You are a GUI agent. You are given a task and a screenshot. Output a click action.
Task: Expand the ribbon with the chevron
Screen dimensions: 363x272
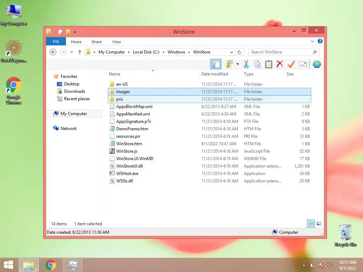(312, 41)
